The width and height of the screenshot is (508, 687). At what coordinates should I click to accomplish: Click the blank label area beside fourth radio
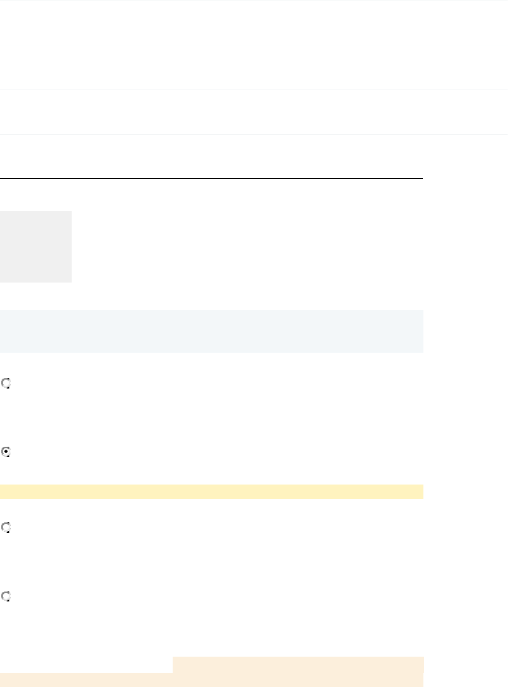coord(149,596)
